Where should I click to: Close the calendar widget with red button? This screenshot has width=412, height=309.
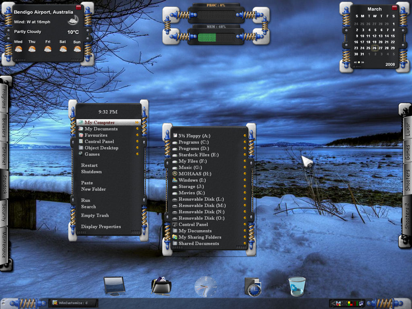(x=394, y=8)
